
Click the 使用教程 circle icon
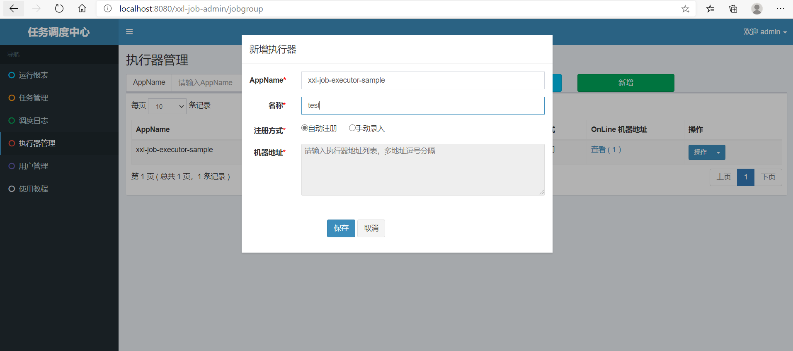pyautogui.click(x=12, y=189)
